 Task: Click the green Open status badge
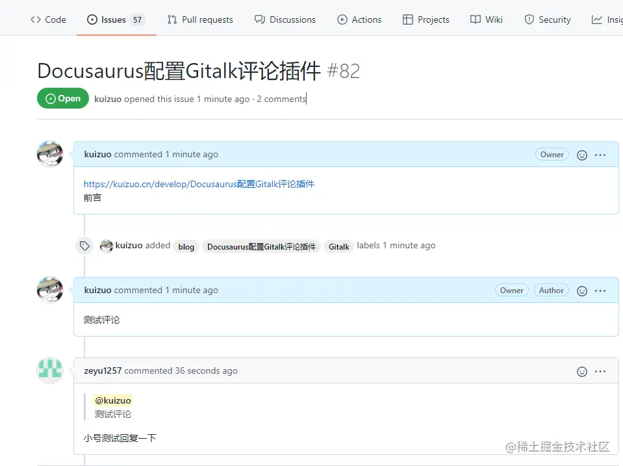tap(63, 98)
